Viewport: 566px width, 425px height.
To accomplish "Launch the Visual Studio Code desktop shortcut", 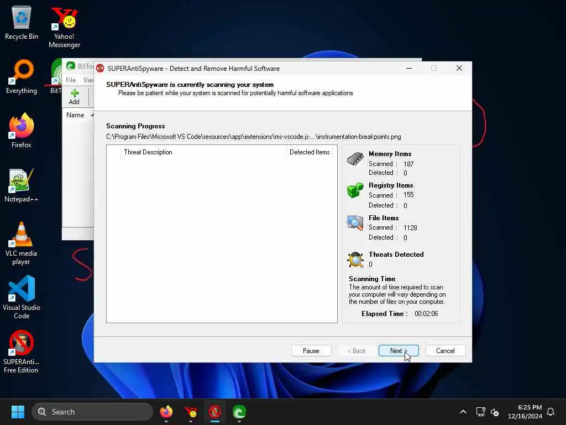I will pyautogui.click(x=22, y=298).
